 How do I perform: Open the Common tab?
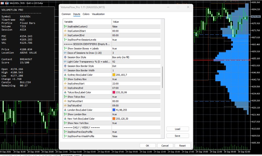click(x=66, y=14)
